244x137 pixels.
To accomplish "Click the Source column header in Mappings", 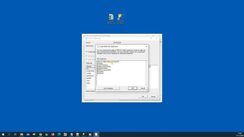I will [x=91, y=66].
